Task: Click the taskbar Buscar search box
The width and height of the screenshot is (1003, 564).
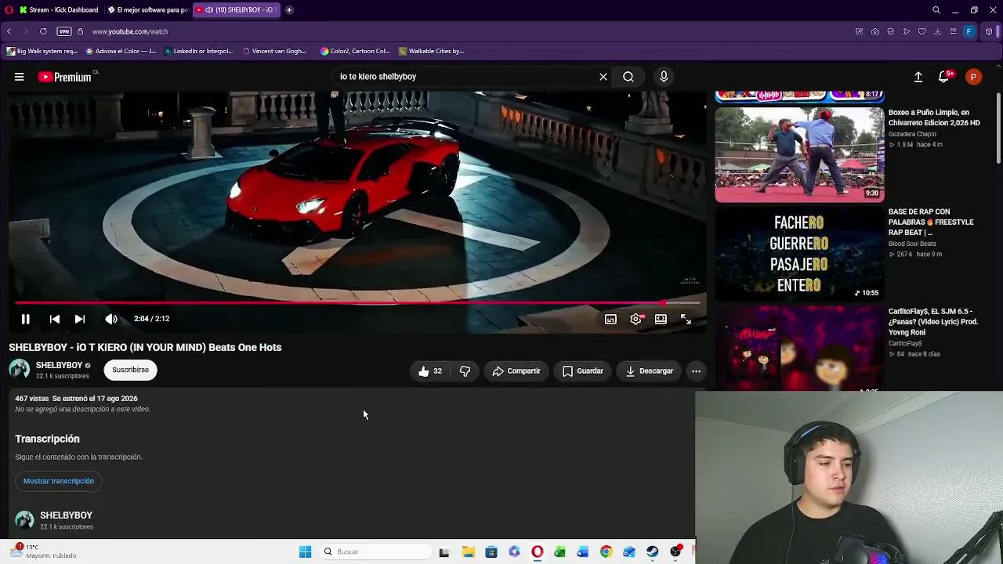Action: pyautogui.click(x=377, y=551)
